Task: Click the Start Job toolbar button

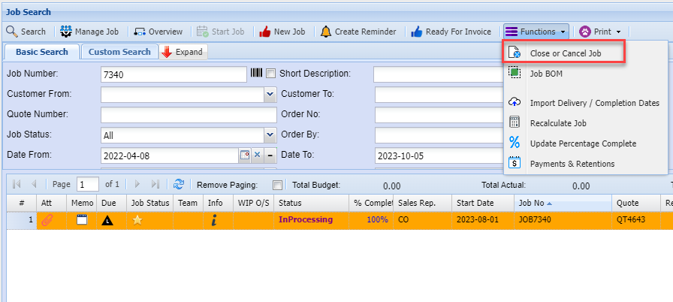Action: click(x=221, y=32)
